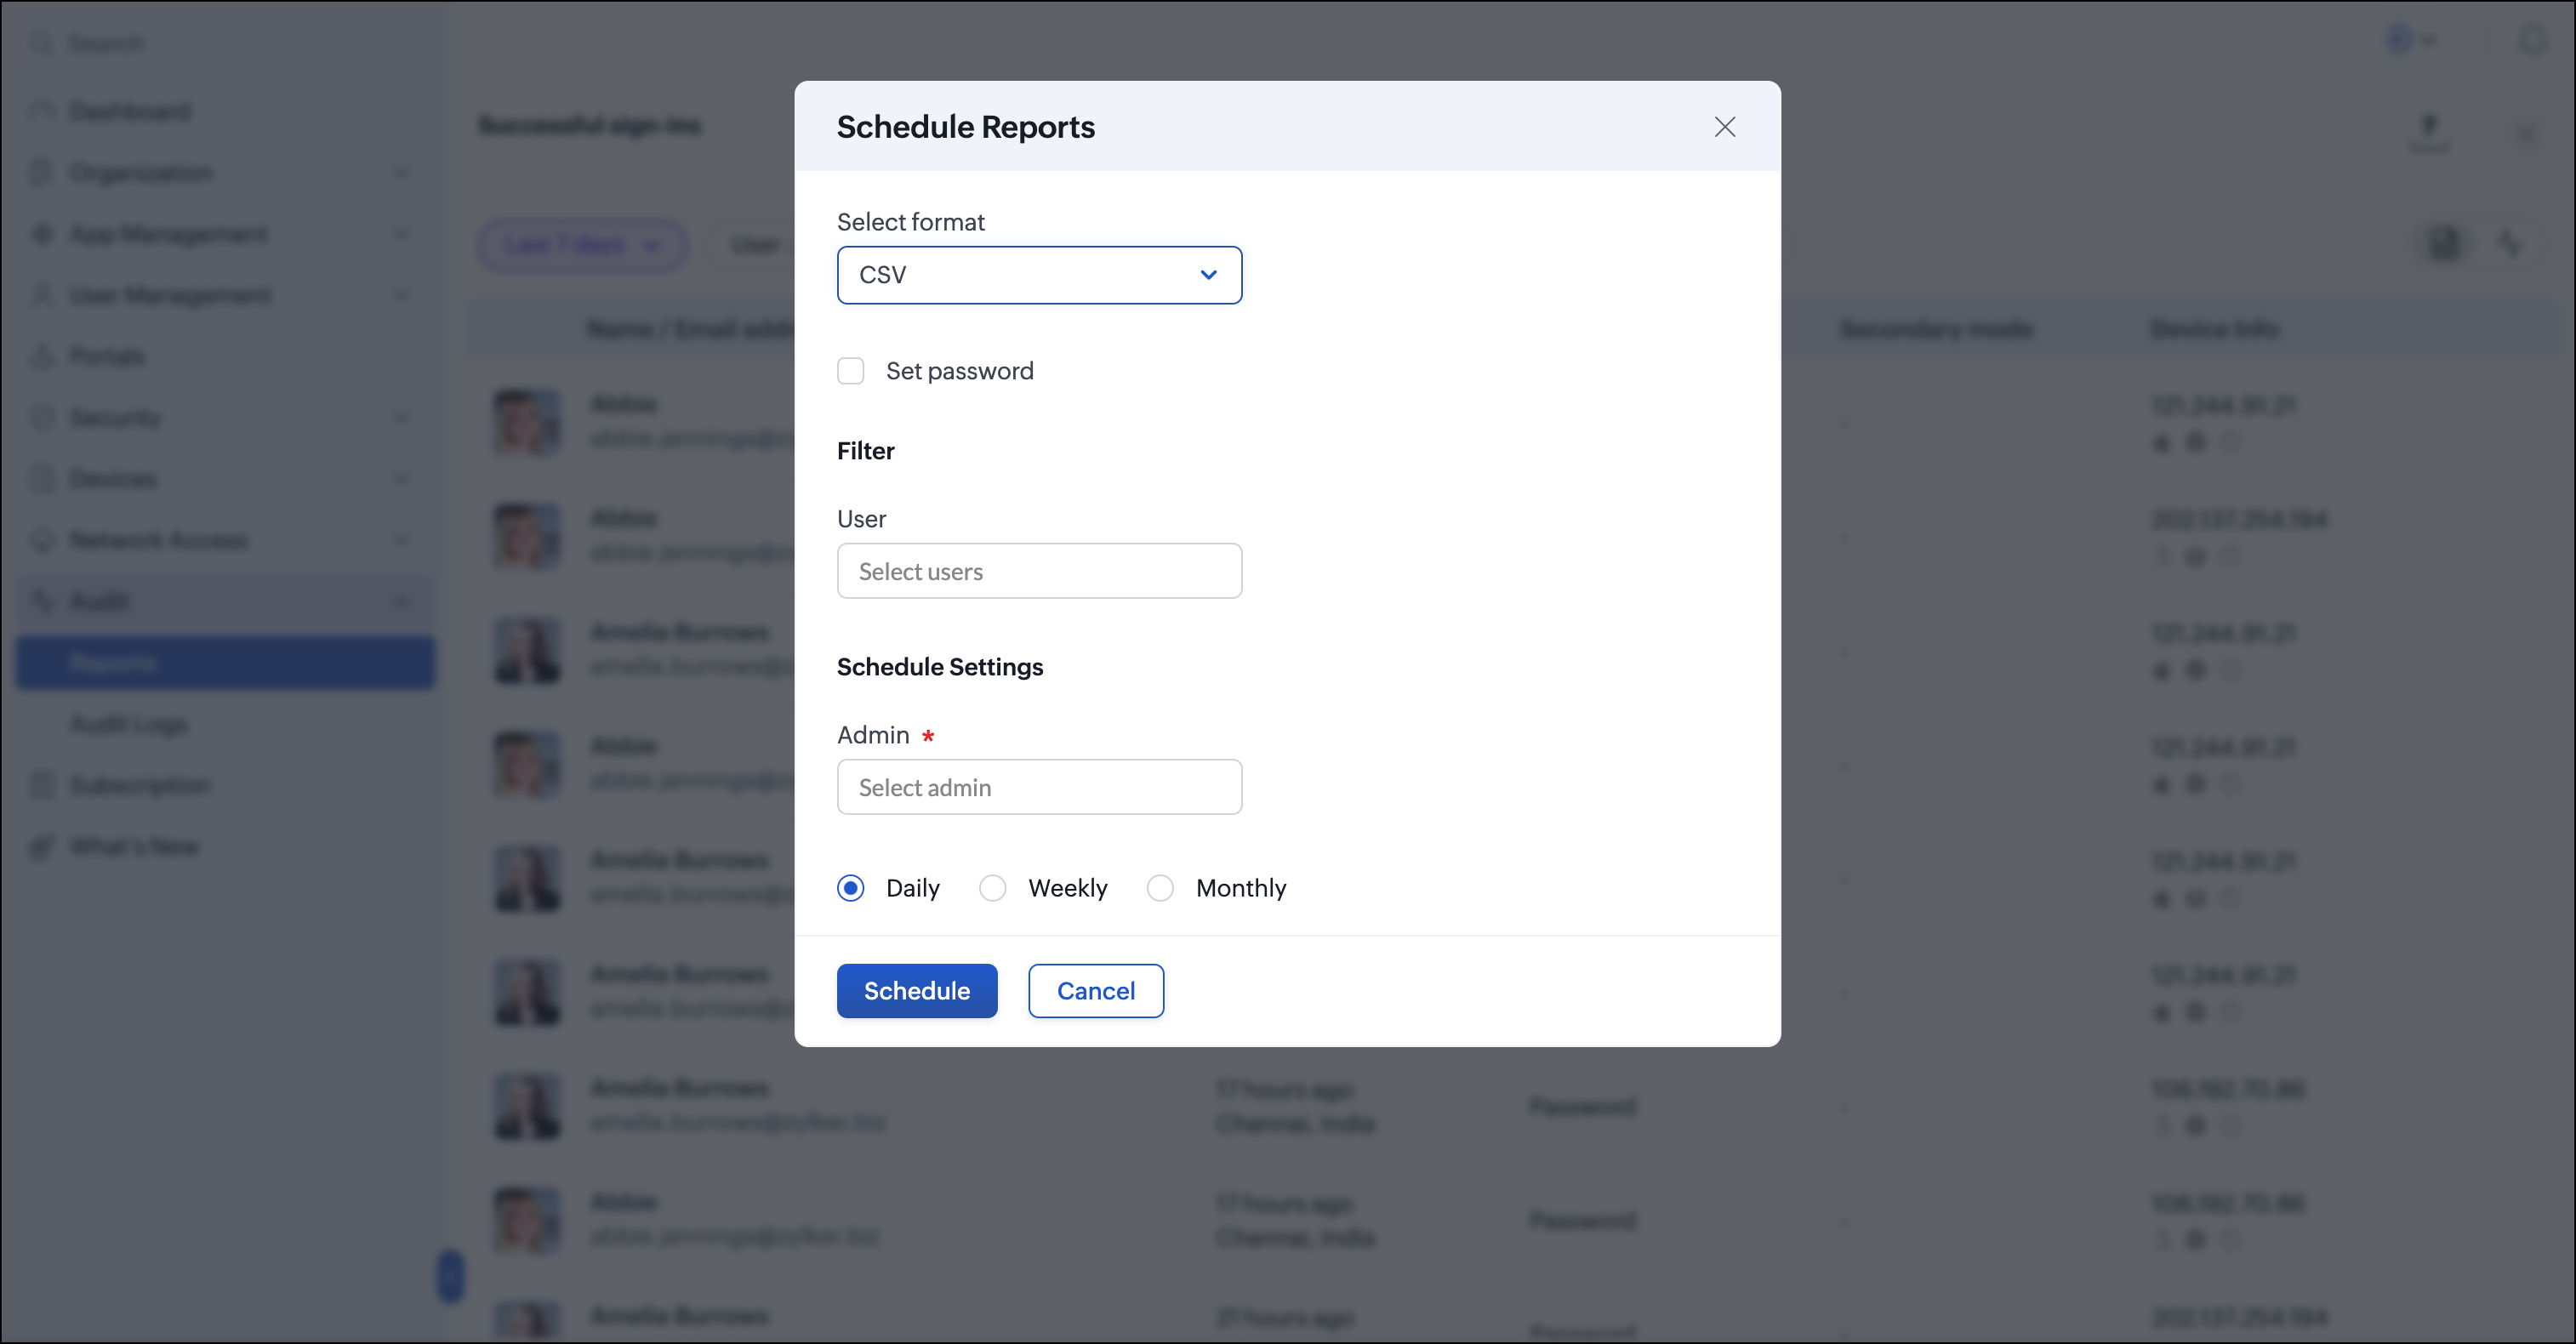Expand the Security chevron
The image size is (2576, 1344).
[x=402, y=418]
